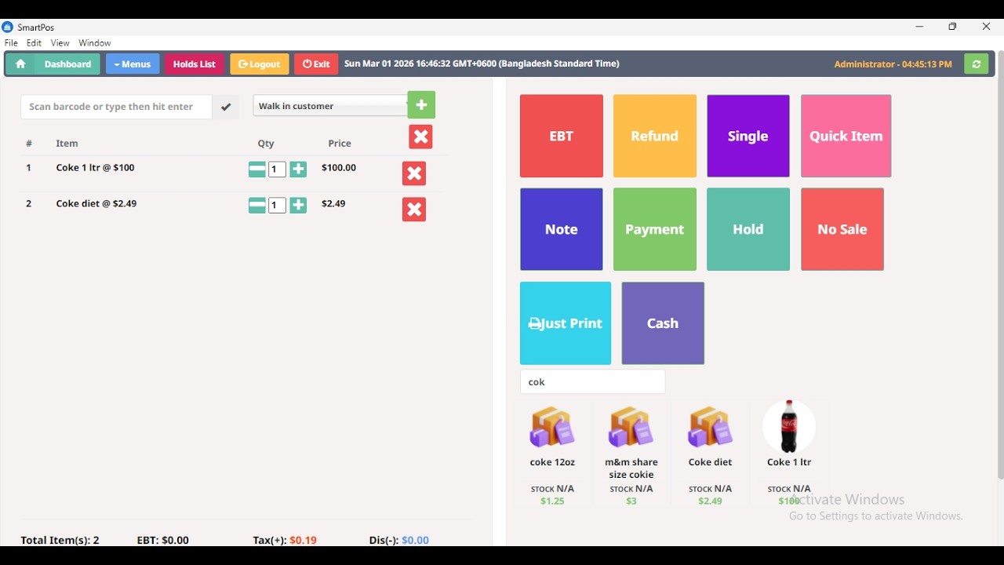Screen dimensions: 1004x565
Task: Open the File menu
Action: (x=11, y=43)
